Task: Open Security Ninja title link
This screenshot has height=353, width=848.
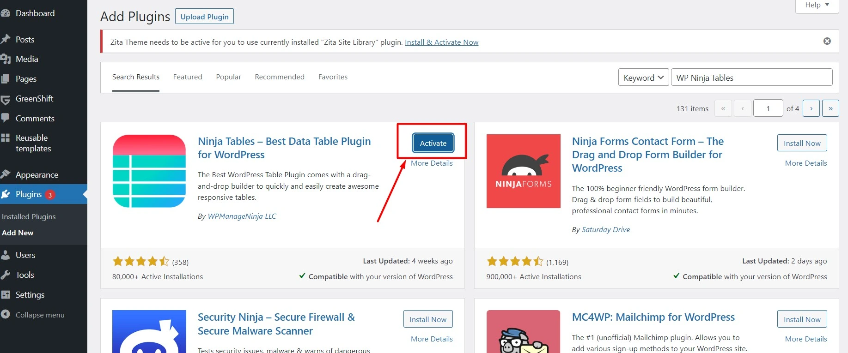Action: 276,324
